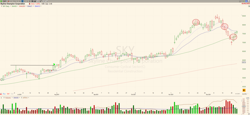
Task: Click the 1.77 value marker in volume pane
Action: [247, 98]
